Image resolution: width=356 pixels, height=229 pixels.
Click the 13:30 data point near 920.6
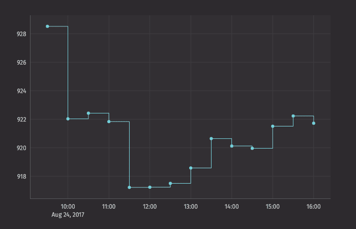[211, 138]
